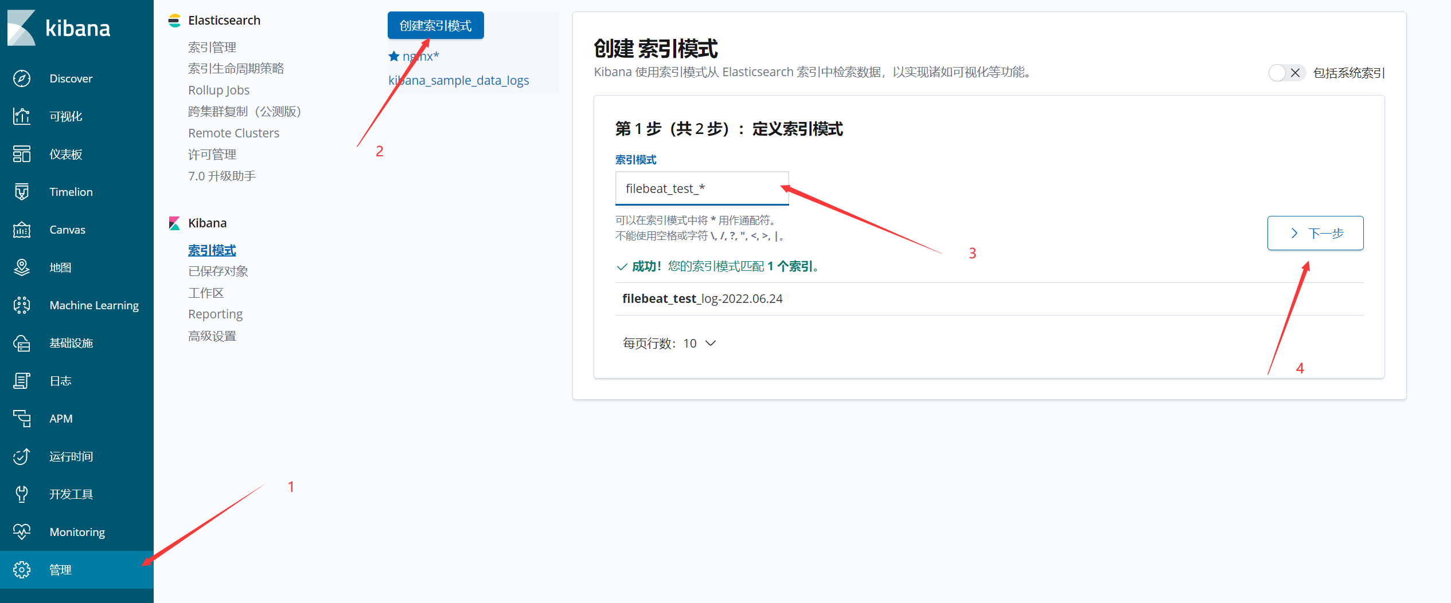Select 基础设施 in the sidebar

pyautogui.click(x=77, y=343)
